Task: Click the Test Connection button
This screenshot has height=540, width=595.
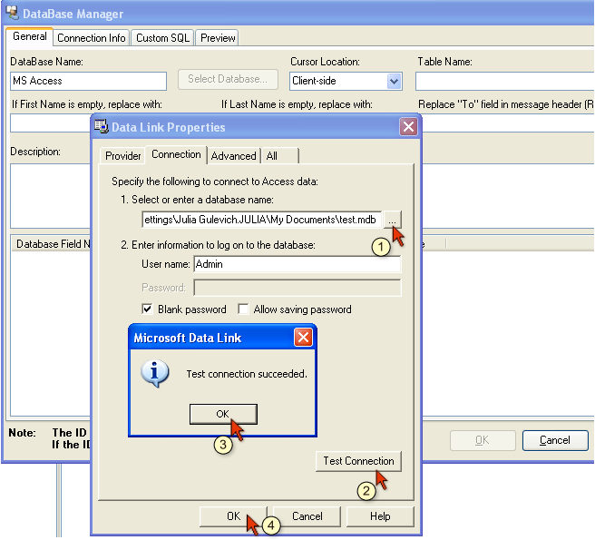Action: click(358, 461)
